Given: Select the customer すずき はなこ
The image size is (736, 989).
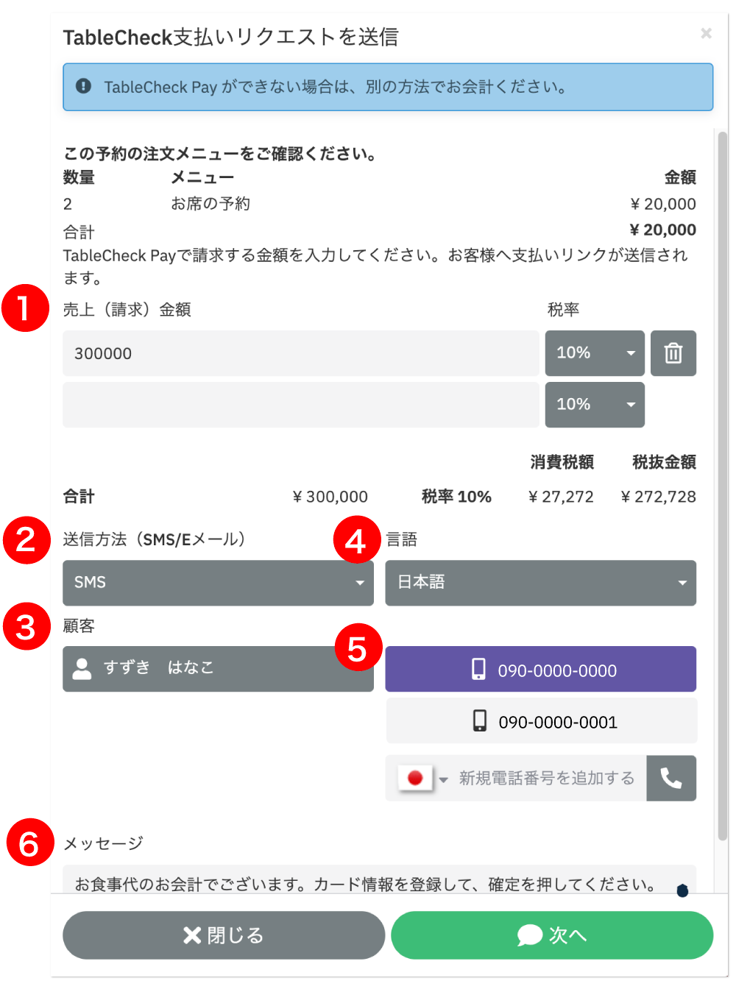Looking at the screenshot, I should [218, 668].
